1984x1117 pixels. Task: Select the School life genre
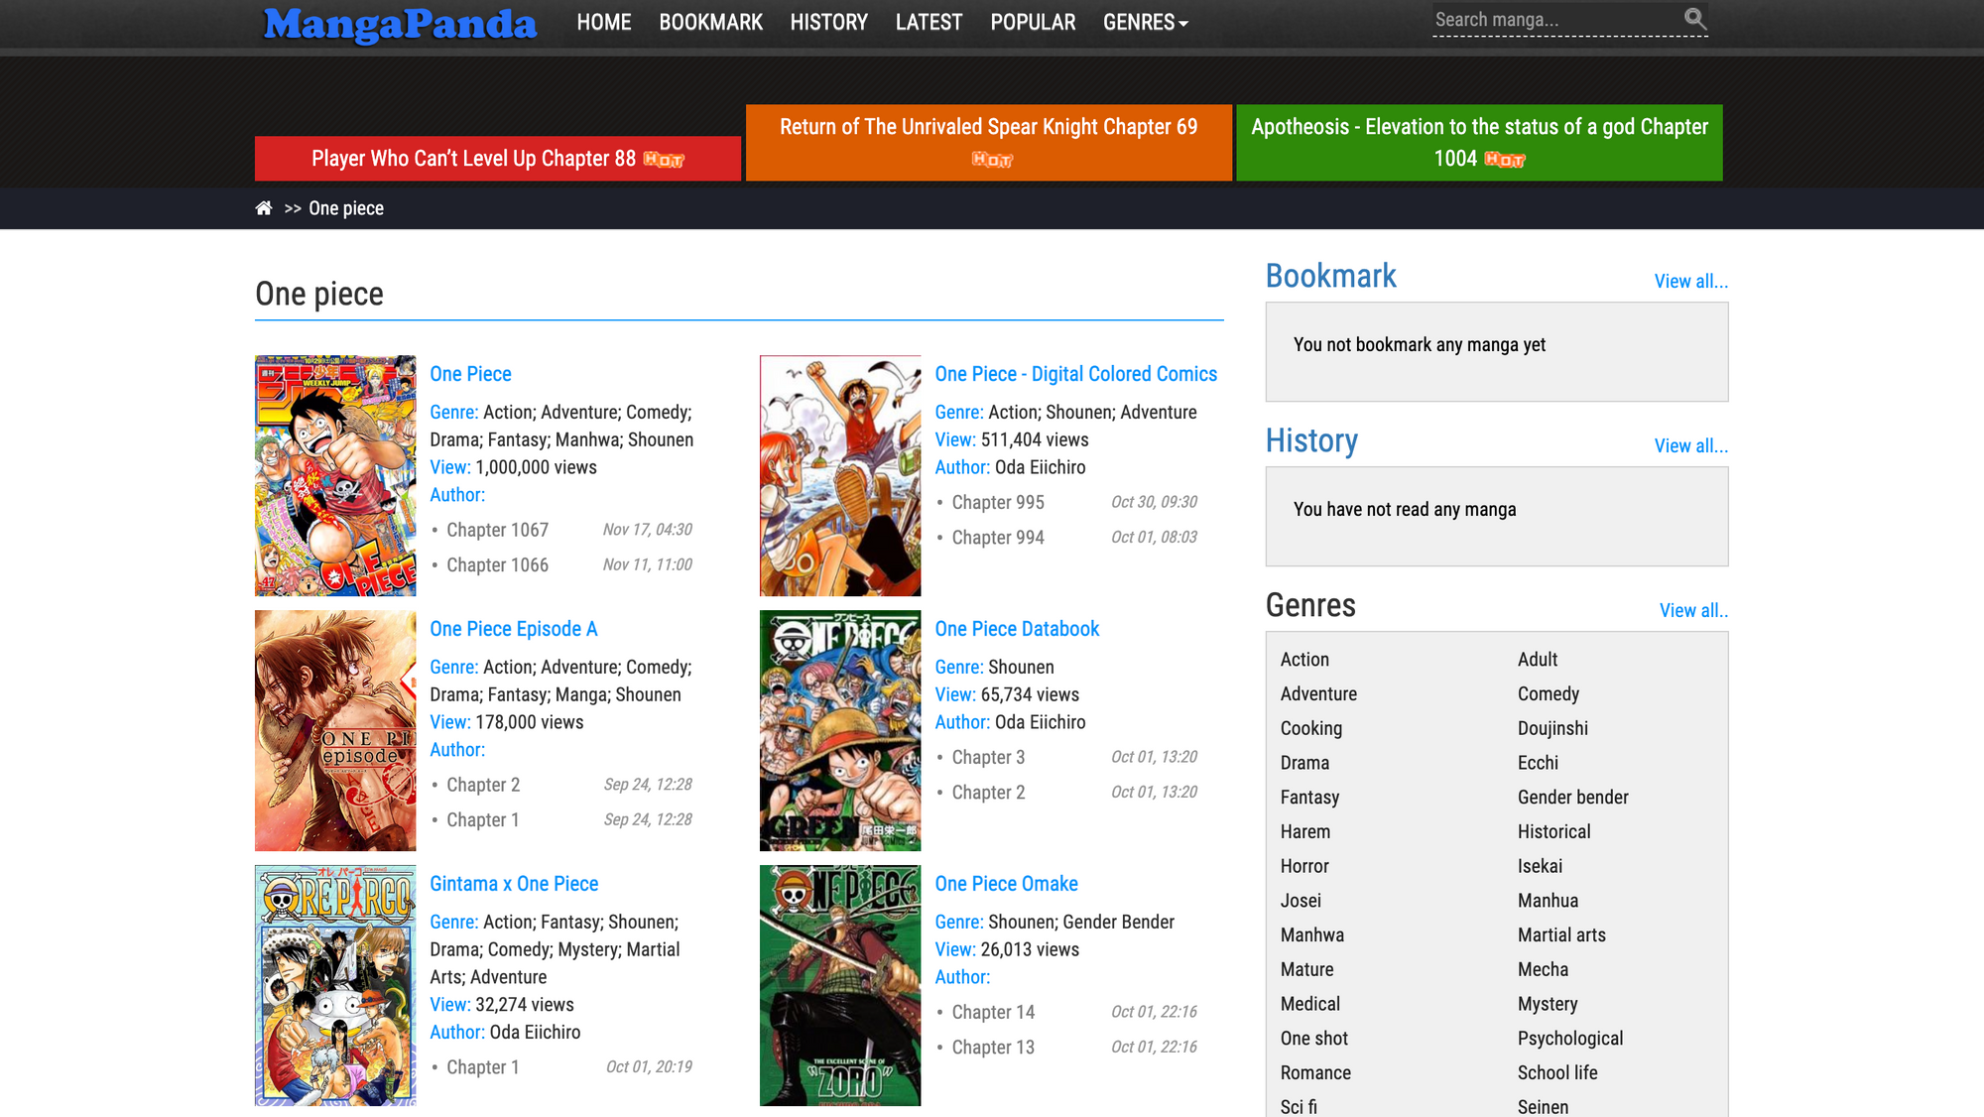point(1557,1072)
